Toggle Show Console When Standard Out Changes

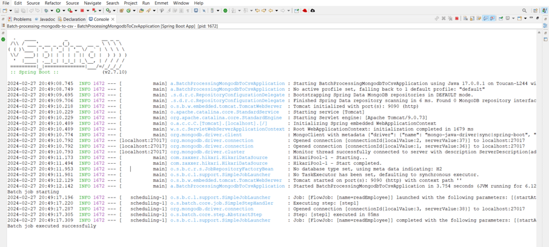[486, 18]
